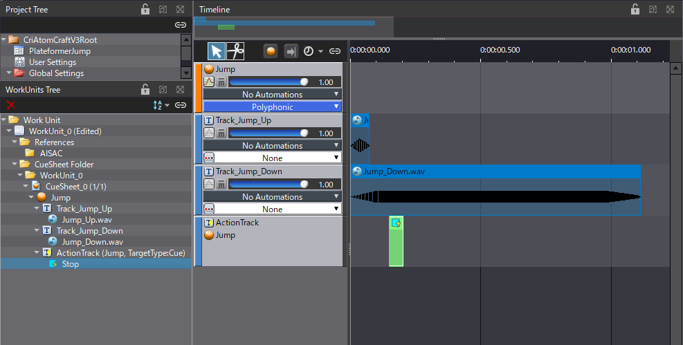The height and width of the screenshot is (345, 683).
Task: Select the green Stop action event
Action: coord(396,241)
